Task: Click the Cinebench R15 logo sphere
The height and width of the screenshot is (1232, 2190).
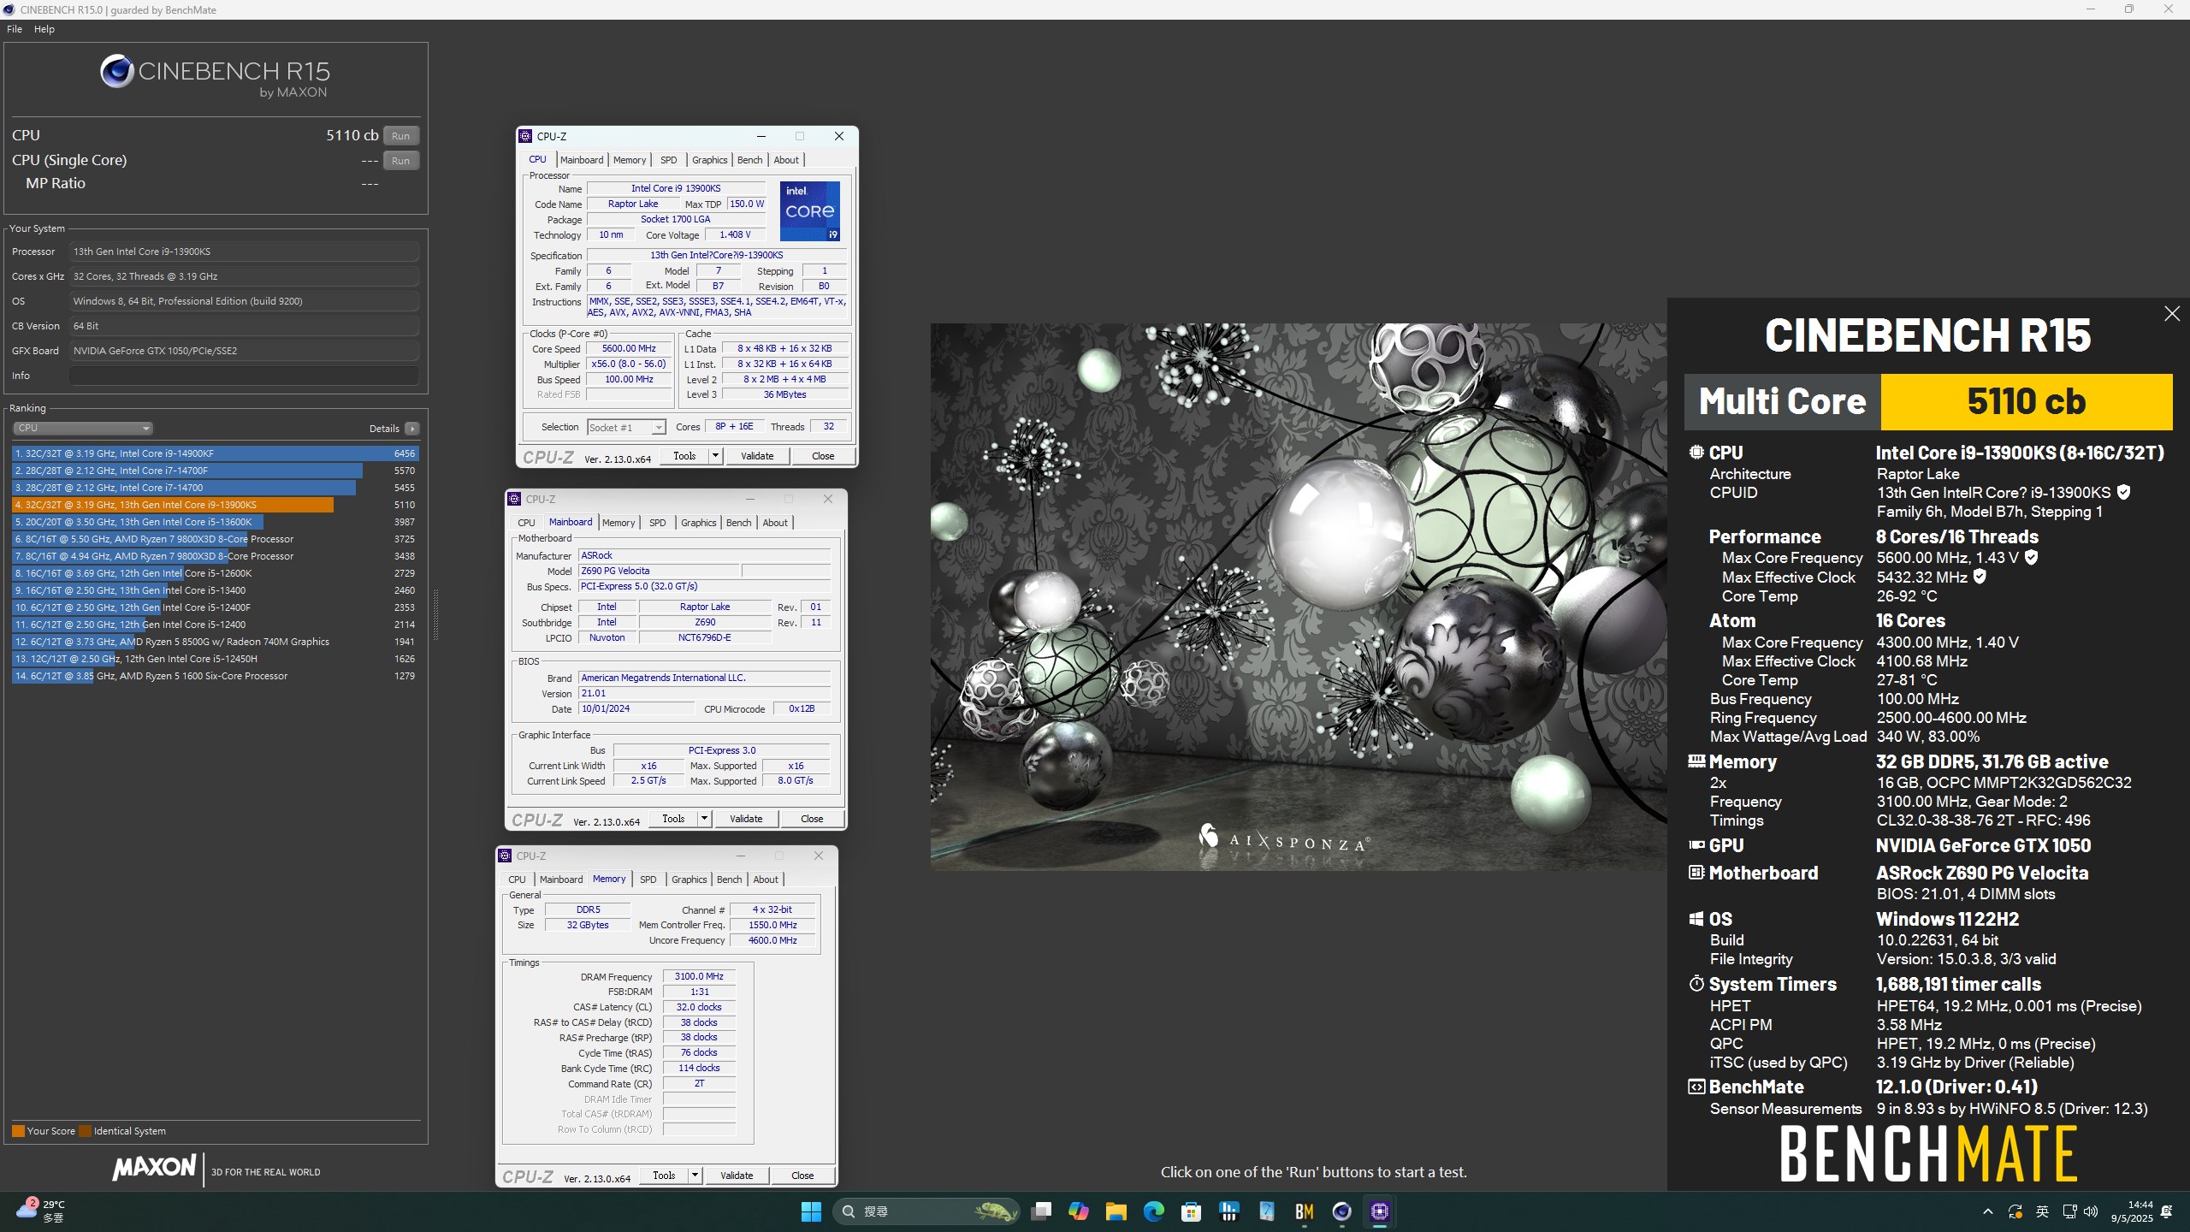Action: (117, 71)
